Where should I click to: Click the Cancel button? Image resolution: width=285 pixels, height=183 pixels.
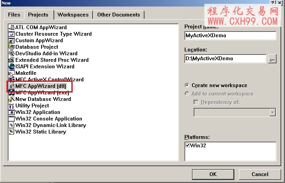coord(260,174)
